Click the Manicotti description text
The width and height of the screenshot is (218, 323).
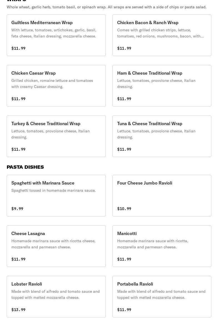click(152, 244)
